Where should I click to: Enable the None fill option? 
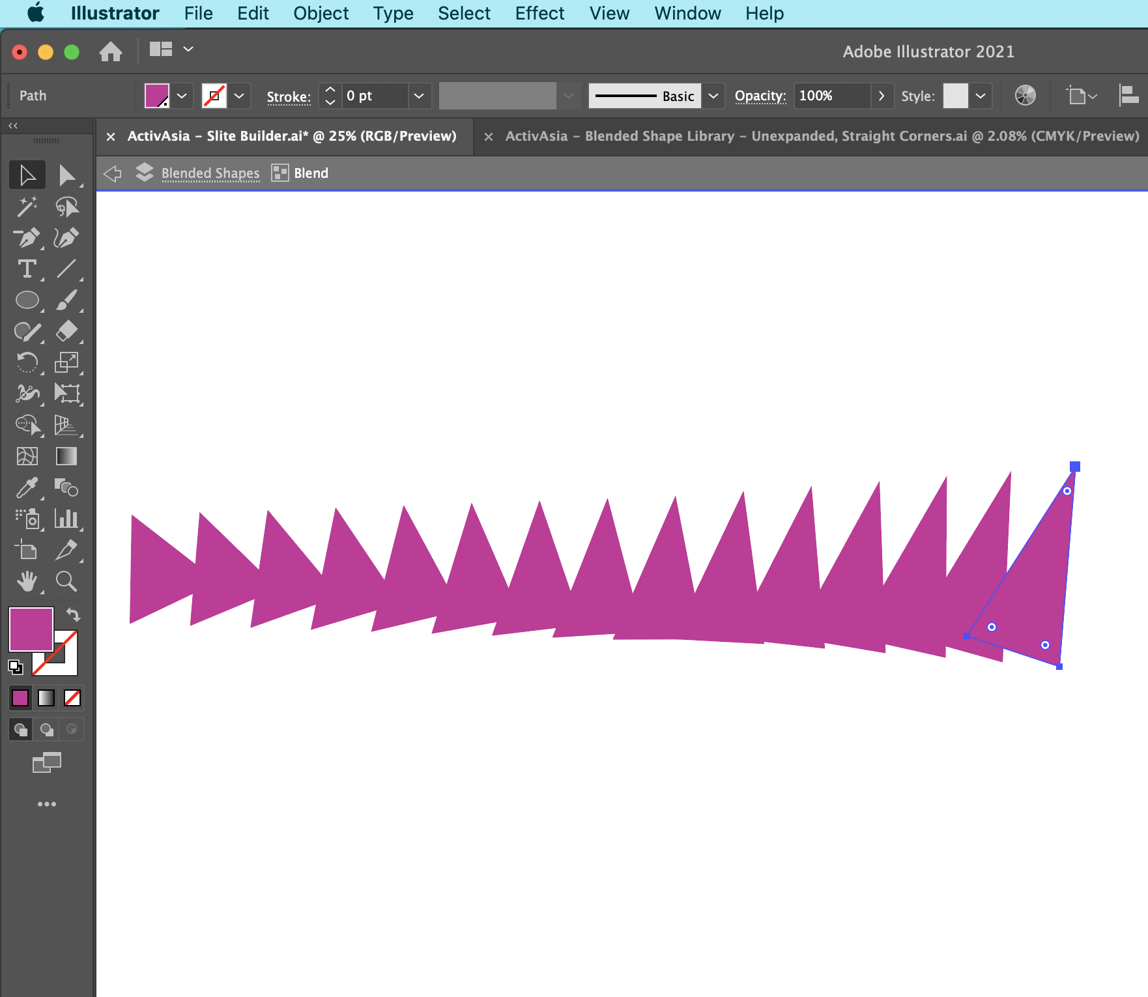point(72,698)
